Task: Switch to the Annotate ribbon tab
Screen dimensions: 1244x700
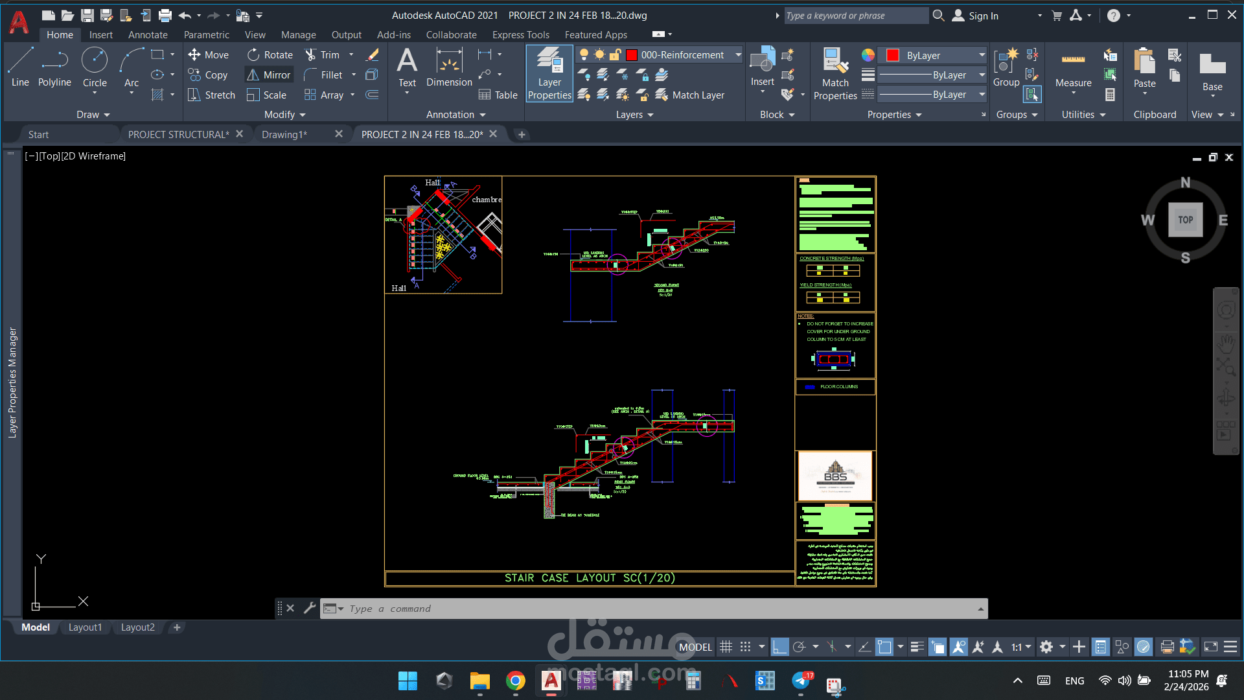Action: coord(148,35)
